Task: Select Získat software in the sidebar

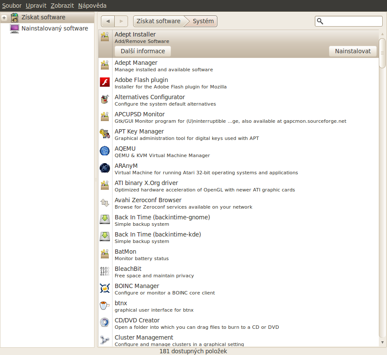Action: (47, 18)
